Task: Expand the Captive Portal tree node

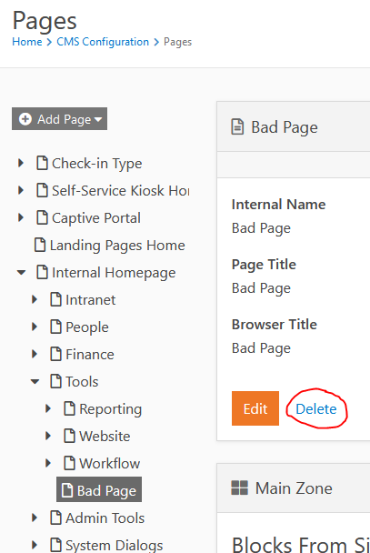Action: [x=21, y=217]
